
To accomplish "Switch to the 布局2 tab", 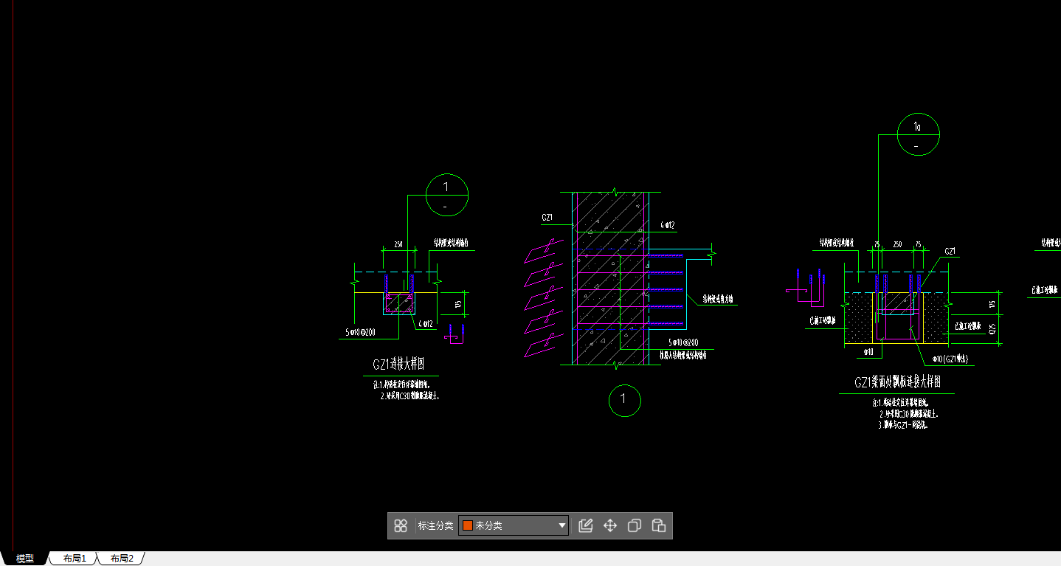I will (x=122, y=559).
